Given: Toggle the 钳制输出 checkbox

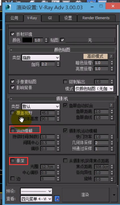Looking at the screenshot, I should [65, 82].
